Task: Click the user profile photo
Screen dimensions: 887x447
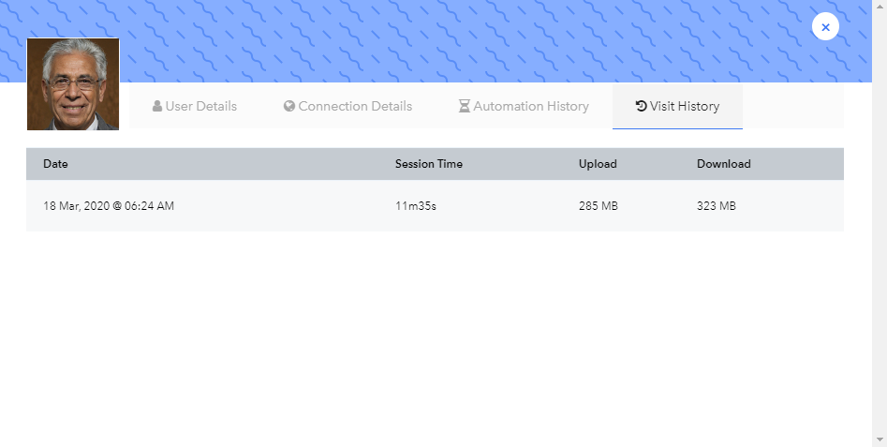Action: coord(73,83)
